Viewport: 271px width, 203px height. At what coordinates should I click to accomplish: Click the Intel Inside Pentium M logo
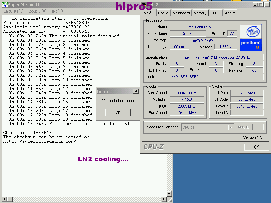coord(250,37)
